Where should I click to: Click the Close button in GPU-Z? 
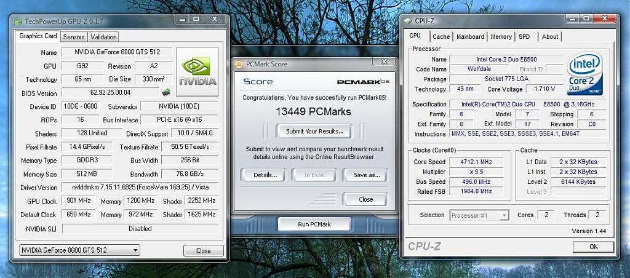(x=203, y=251)
